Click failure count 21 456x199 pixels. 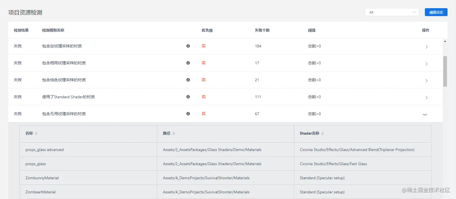257,80
